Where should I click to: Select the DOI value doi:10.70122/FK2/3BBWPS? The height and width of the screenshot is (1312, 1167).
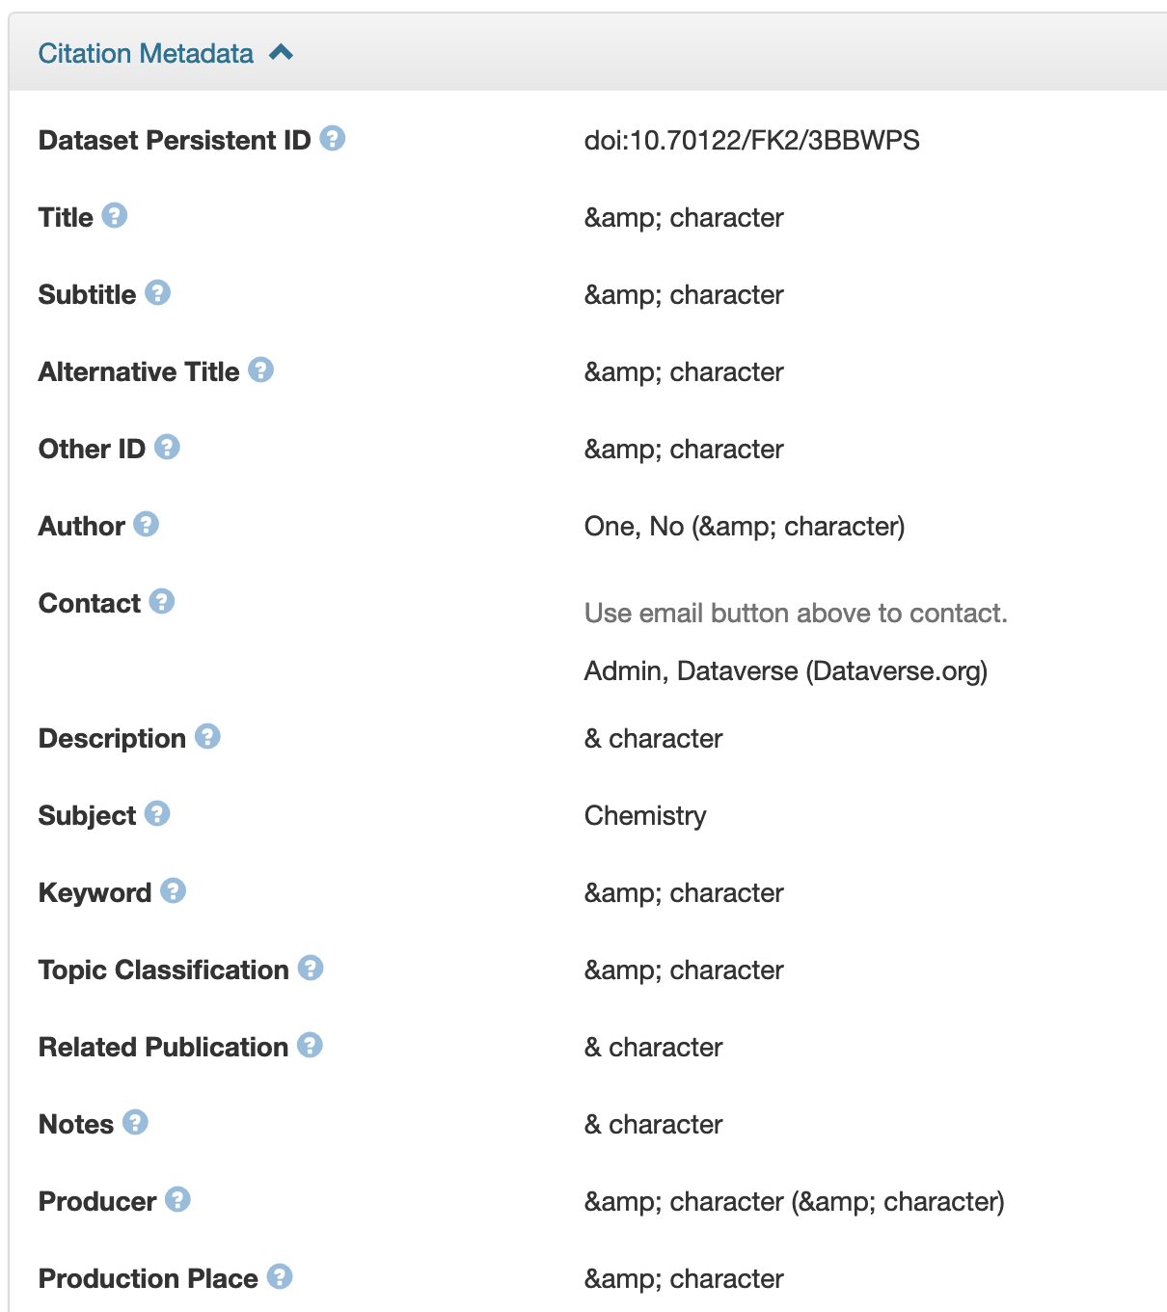click(x=753, y=140)
